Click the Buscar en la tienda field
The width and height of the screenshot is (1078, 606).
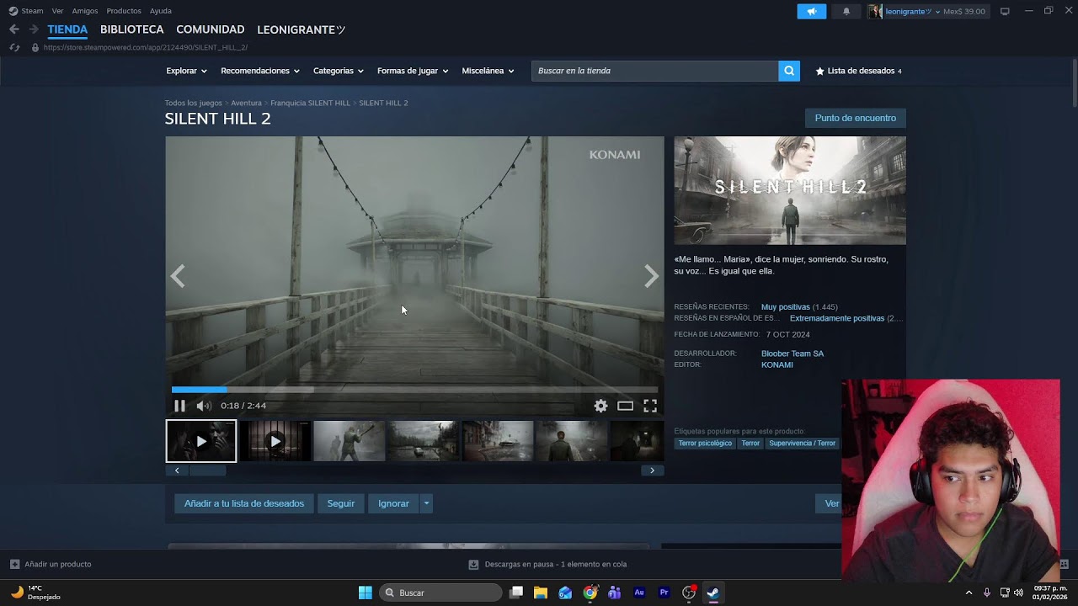655,71
